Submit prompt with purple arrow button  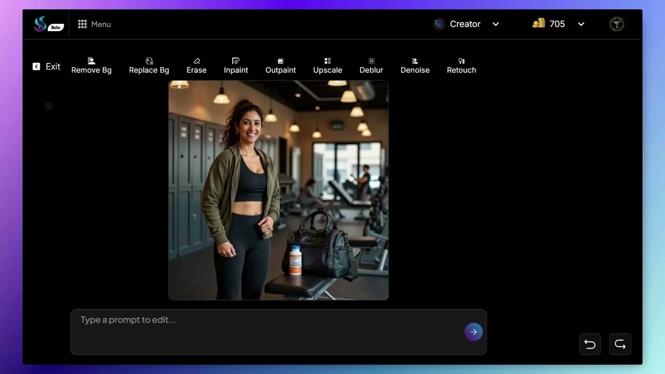pos(473,332)
